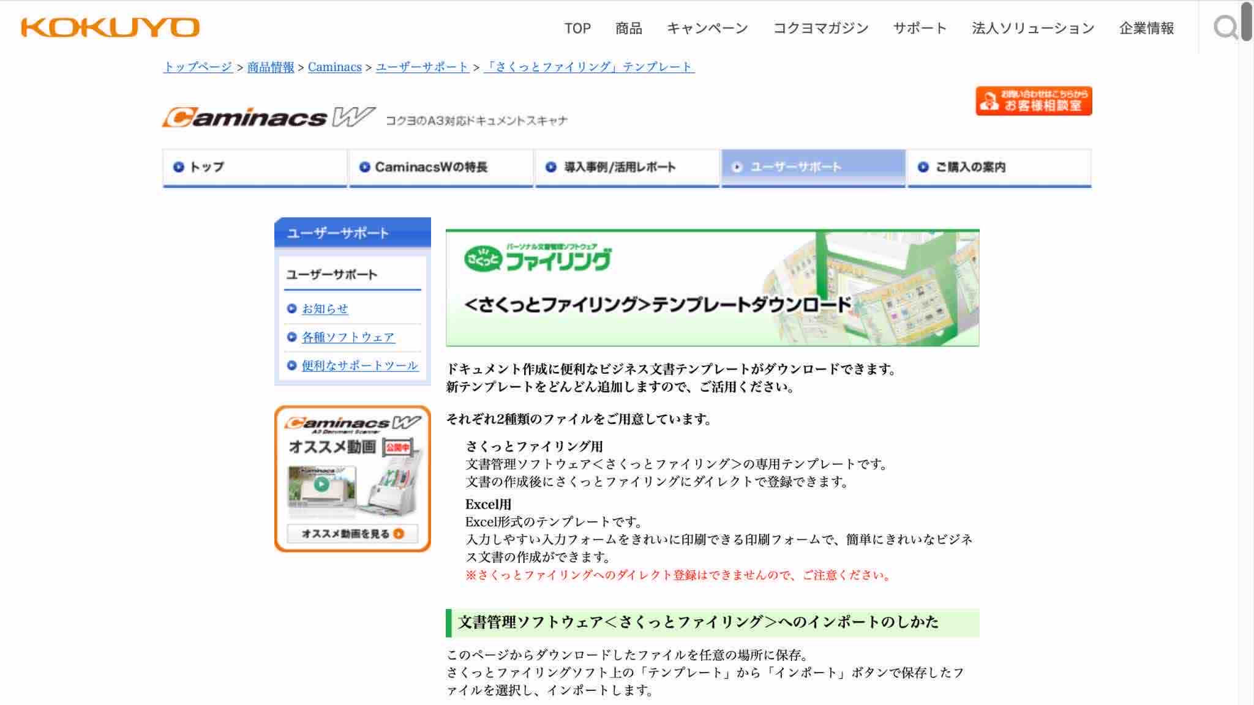Open the キャンペーン menu item

coord(707,28)
